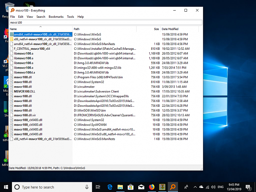Click file icon of libmsvcr100d.a
Image resolution: width=256 pixels, height=192 pixels.
pyautogui.click(x=11, y=72)
